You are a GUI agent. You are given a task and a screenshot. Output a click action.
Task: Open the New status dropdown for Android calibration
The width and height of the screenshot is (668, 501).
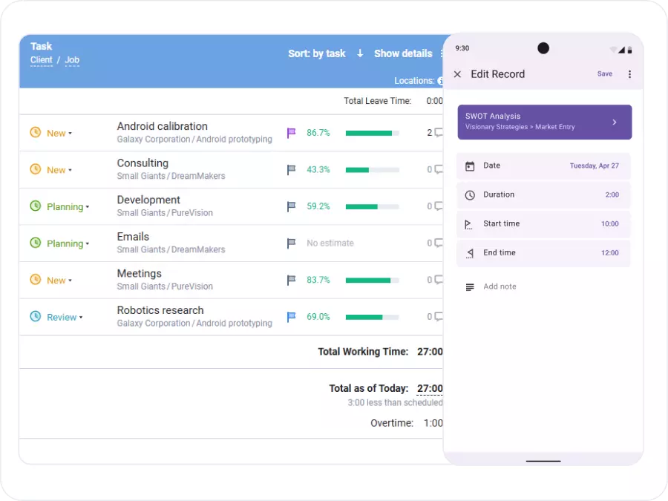59,134
